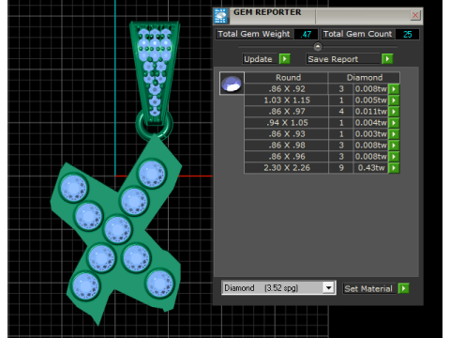The width and height of the screenshot is (450, 338).
Task: Click green arrow in .86 X .97 row
Action: [x=394, y=112]
